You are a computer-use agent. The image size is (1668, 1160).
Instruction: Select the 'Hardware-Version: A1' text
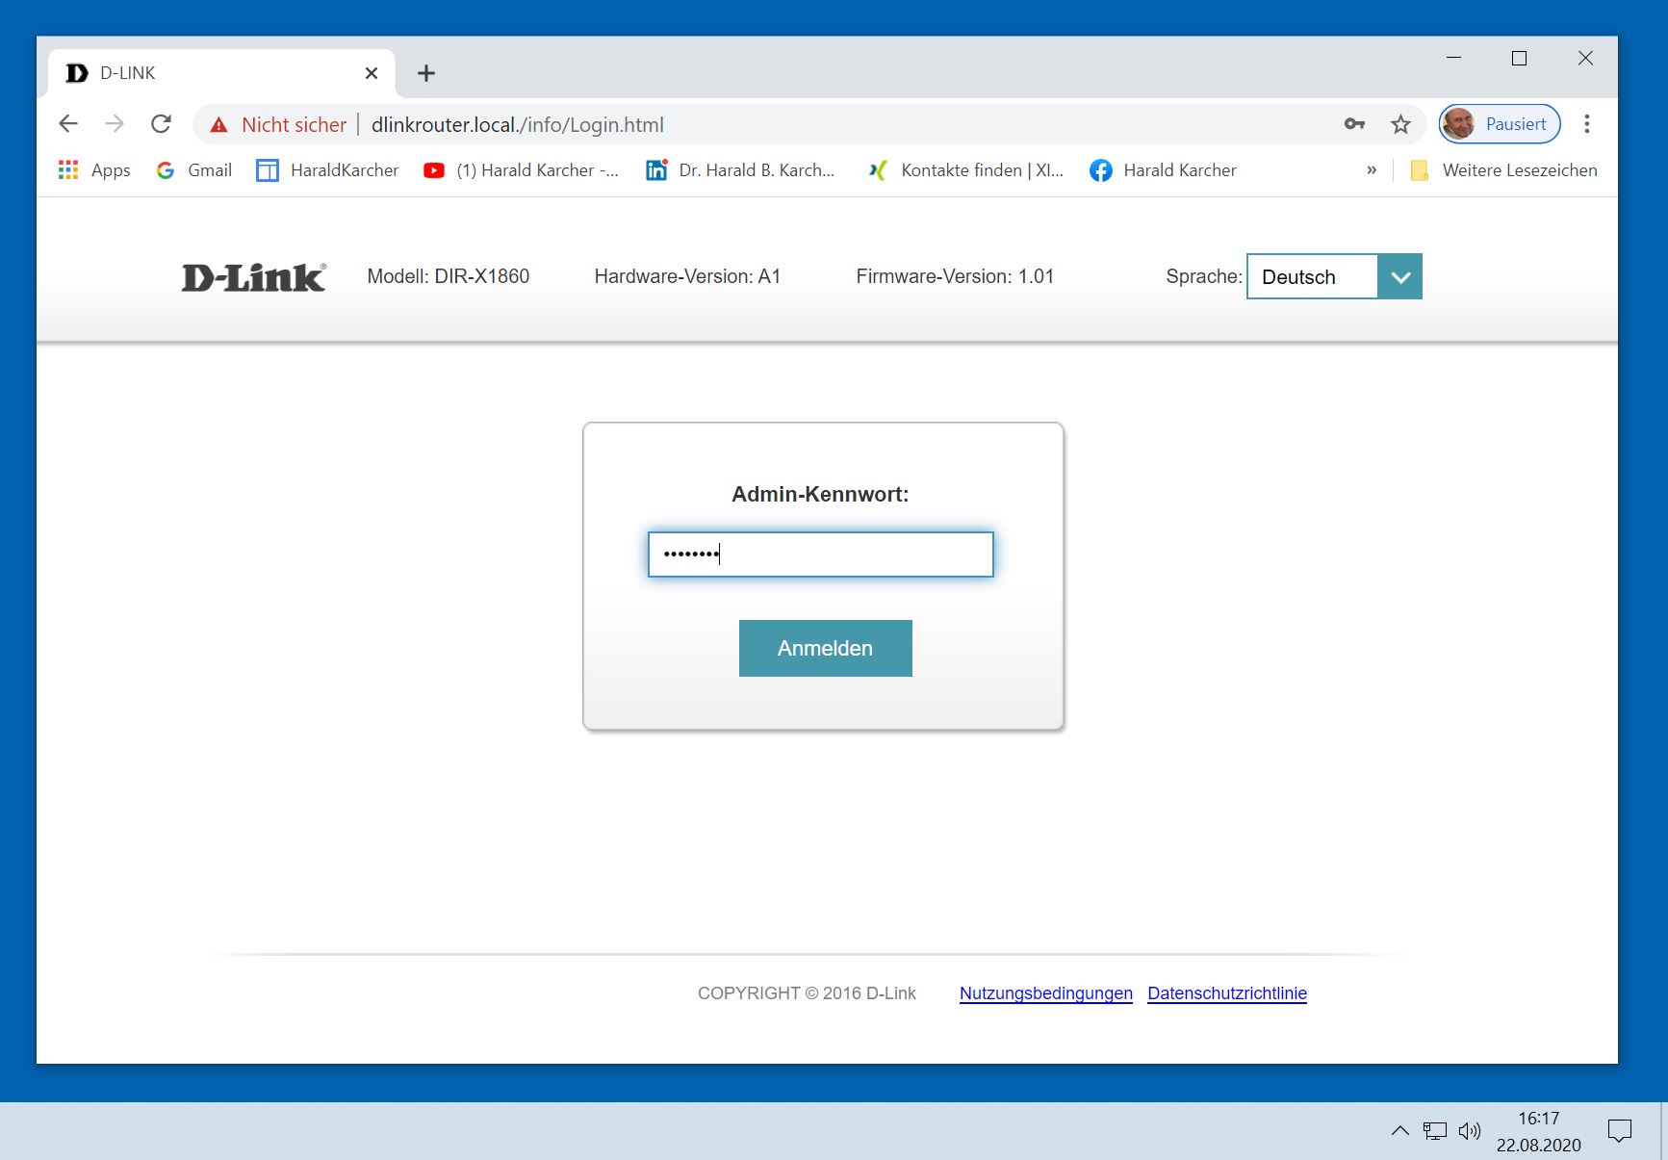tap(687, 276)
